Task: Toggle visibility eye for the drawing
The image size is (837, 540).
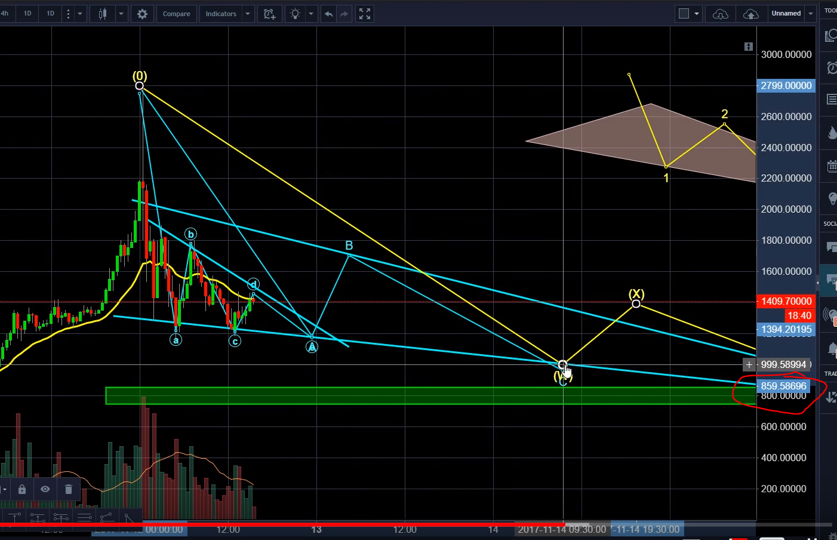Action: [x=45, y=489]
